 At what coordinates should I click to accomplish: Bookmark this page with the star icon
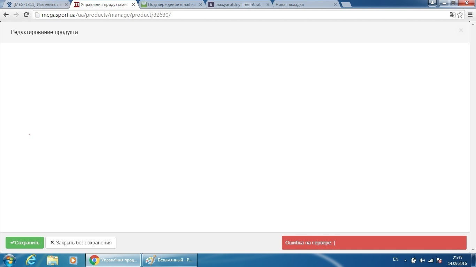(460, 15)
